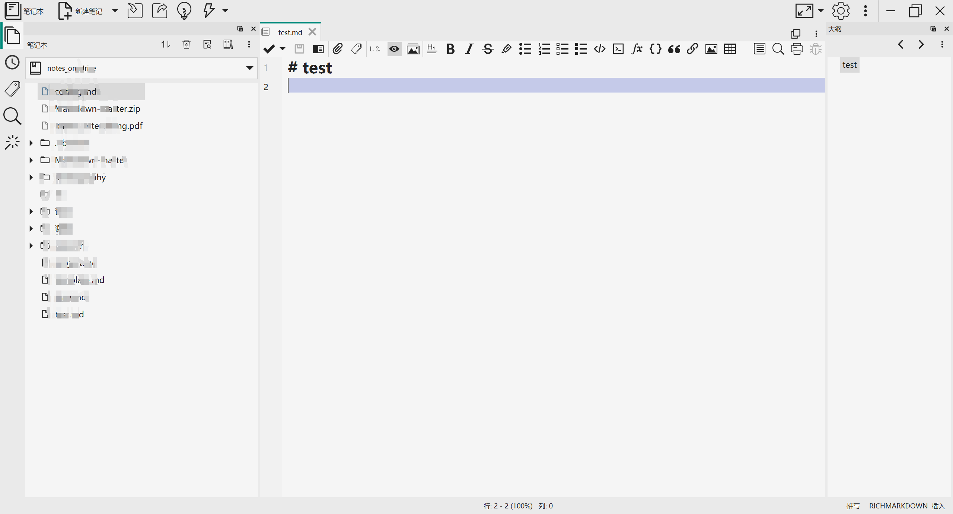Switch to the test.md tab

pos(290,32)
